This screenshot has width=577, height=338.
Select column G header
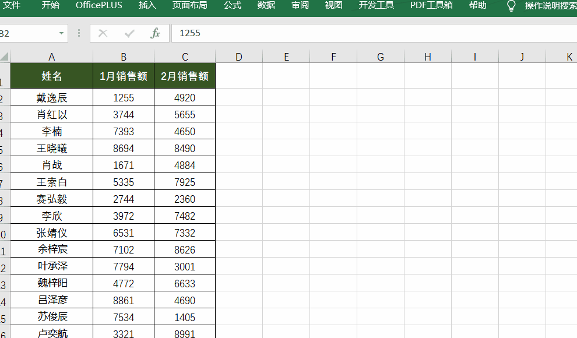tap(381, 57)
